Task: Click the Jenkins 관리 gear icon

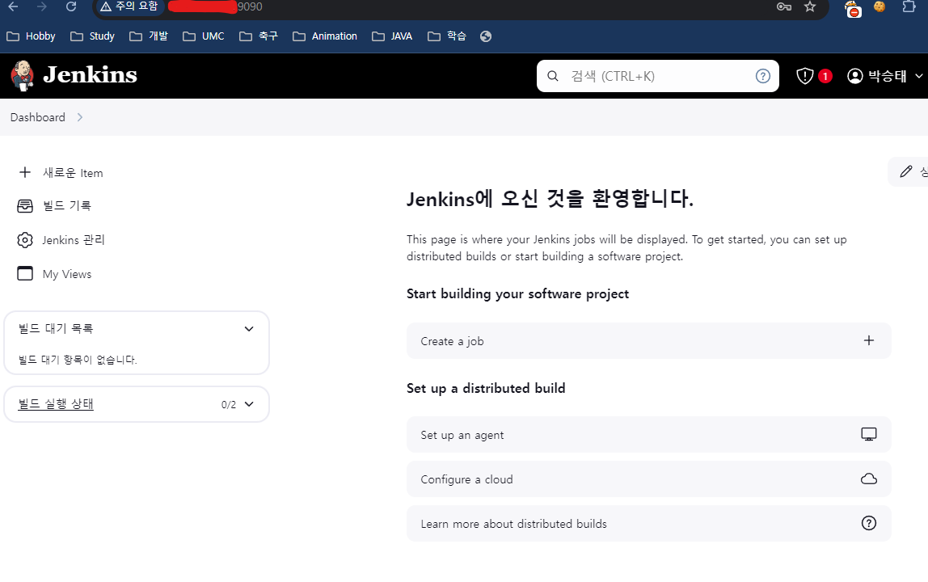Action: point(25,240)
